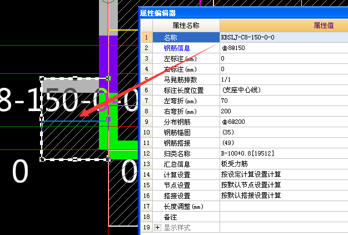Select row number 7
Viewport: 348px width, 235px height.
(147, 101)
